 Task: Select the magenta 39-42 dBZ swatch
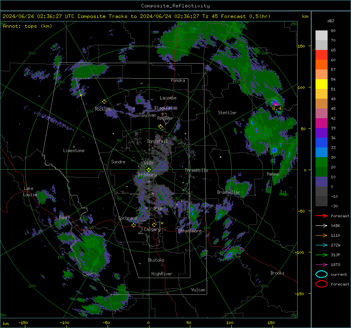[x=321, y=123]
